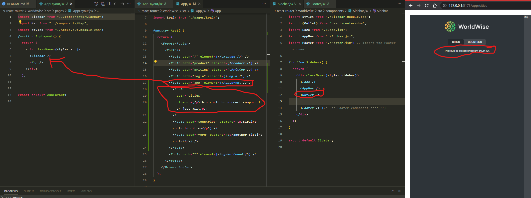Screen dimensions: 531x198
Task: Open the PORTS panel tab
Action: tap(71, 191)
